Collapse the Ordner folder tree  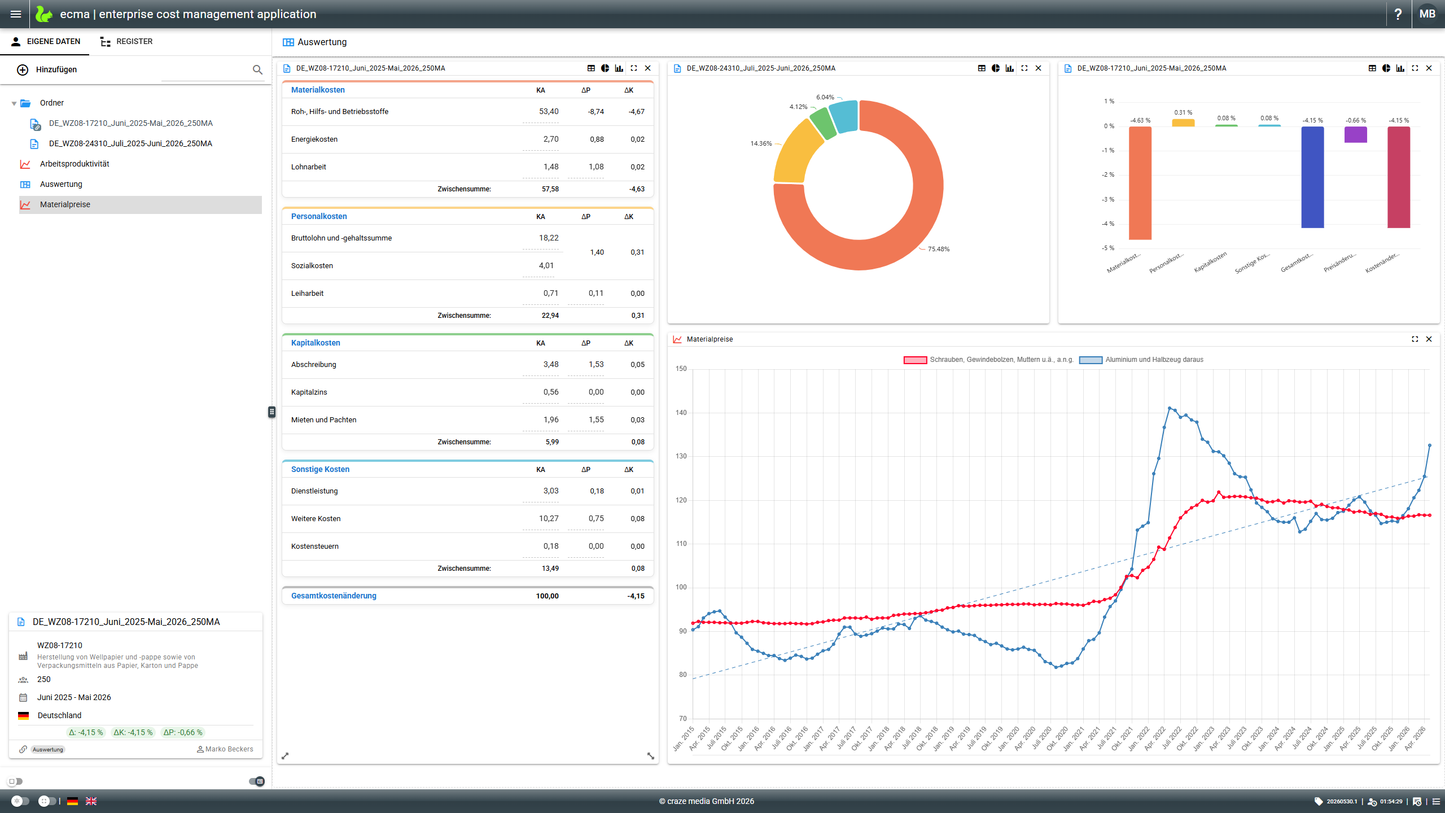(14, 103)
